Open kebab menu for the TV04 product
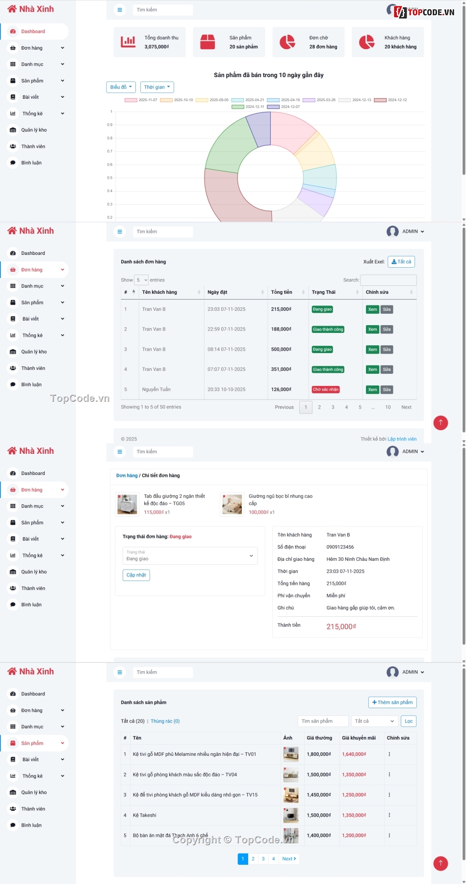The image size is (466, 884). click(389, 774)
